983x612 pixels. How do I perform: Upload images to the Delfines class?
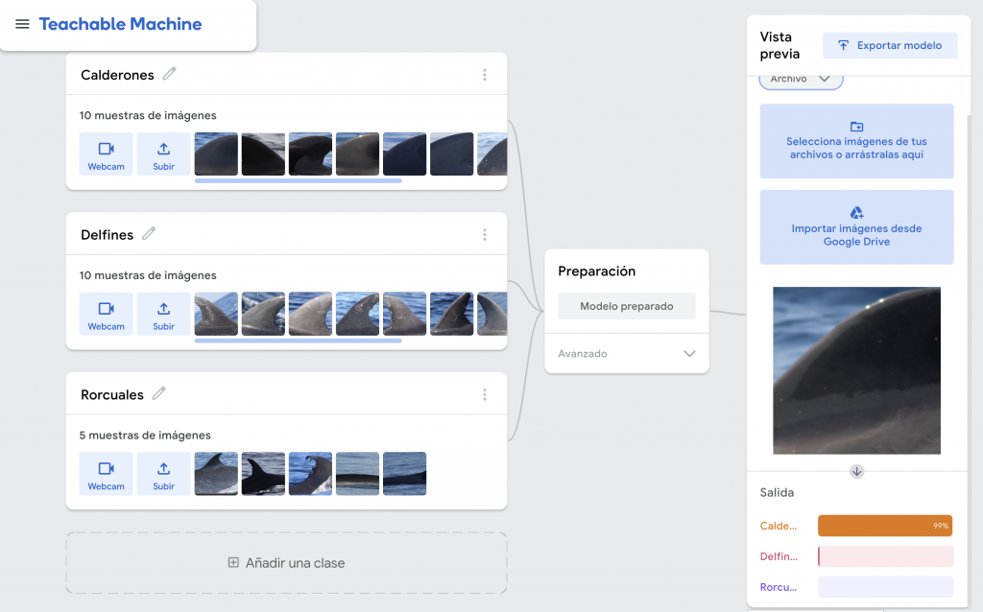(163, 314)
